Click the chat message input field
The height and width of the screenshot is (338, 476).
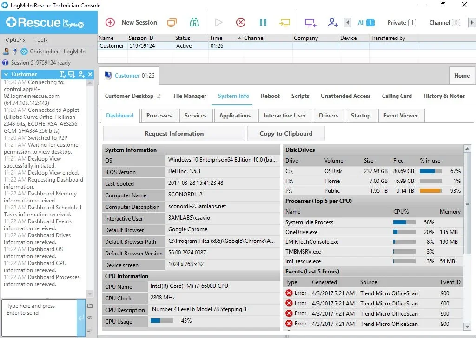coord(39,318)
